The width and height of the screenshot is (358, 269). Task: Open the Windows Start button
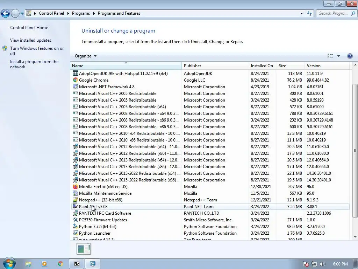click(x=9, y=263)
